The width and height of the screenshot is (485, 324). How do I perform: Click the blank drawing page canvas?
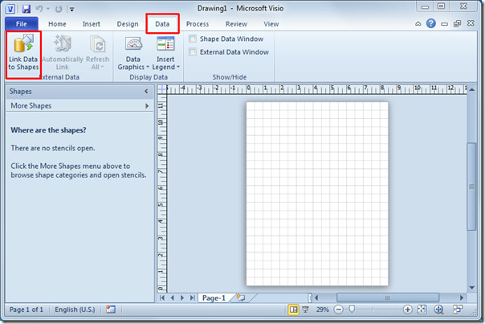[317, 194]
